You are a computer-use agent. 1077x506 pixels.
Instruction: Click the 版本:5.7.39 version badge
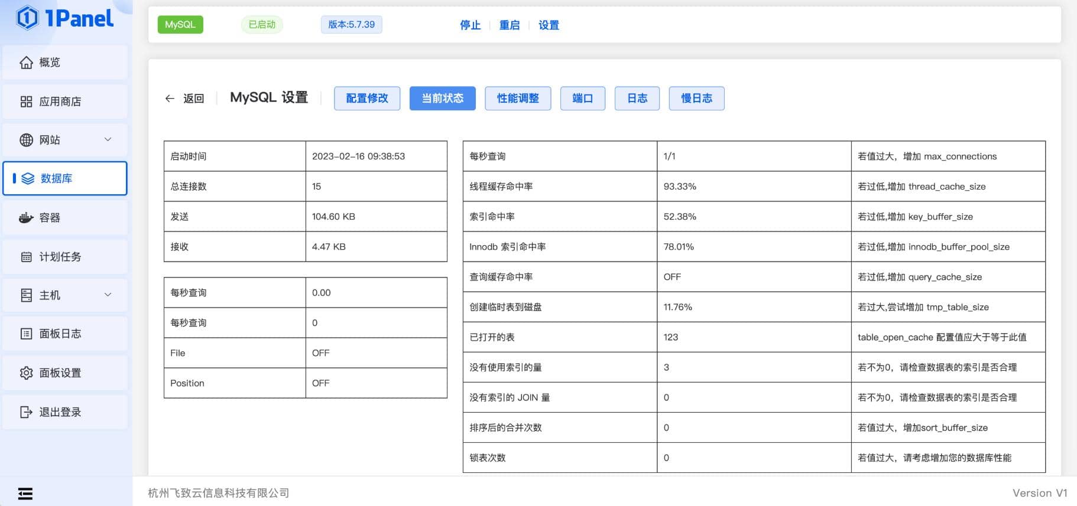pos(352,24)
